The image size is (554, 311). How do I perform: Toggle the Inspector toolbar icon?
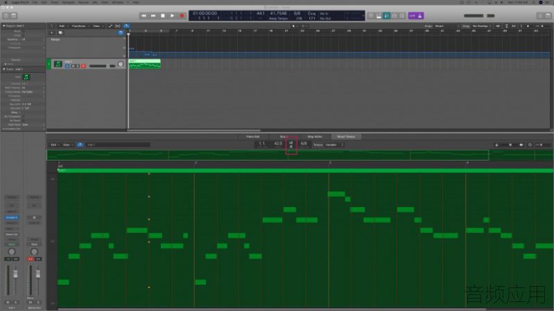14,15
